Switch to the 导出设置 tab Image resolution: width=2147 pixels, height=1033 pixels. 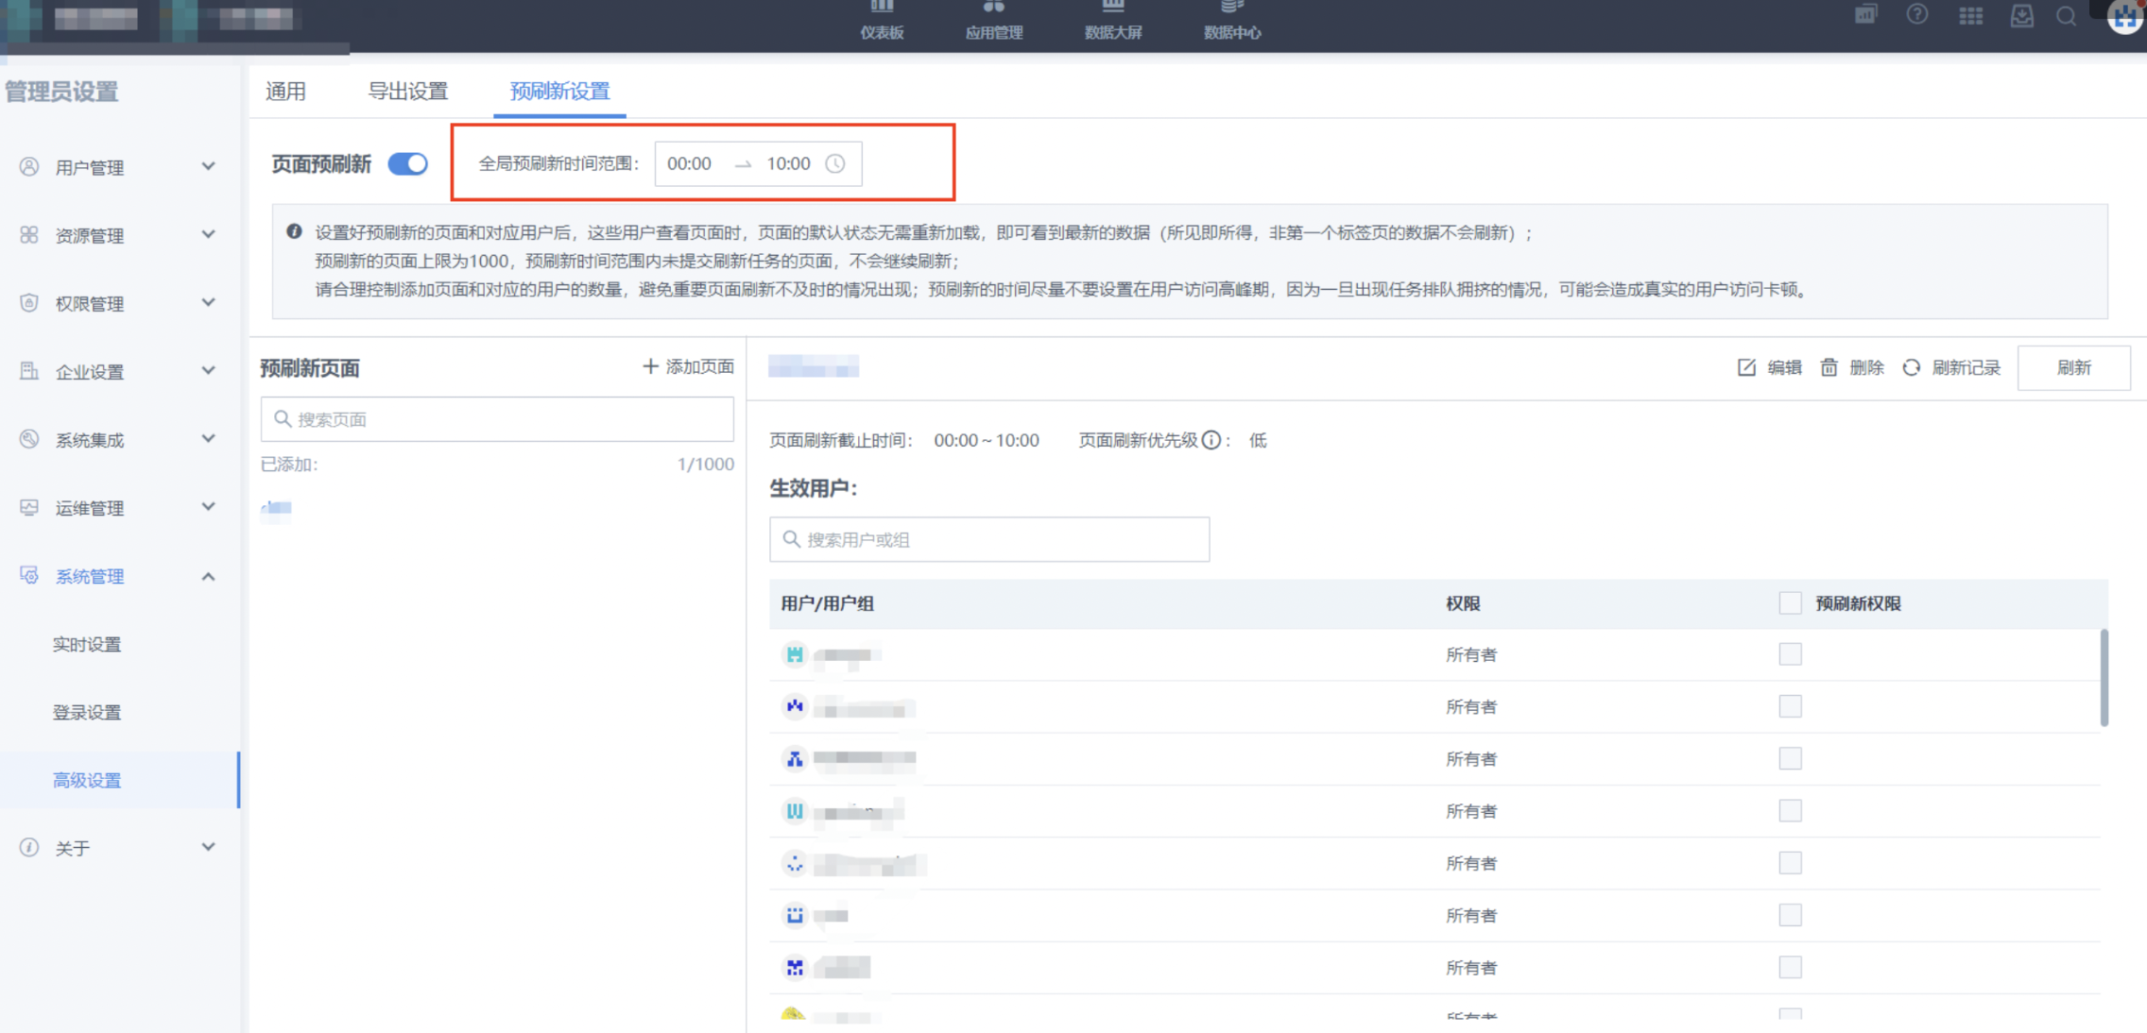tap(407, 92)
